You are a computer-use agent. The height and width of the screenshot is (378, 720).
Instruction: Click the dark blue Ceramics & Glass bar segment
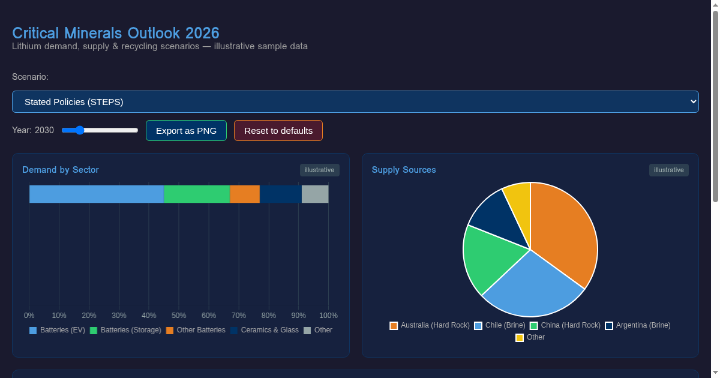click(281, 194)
